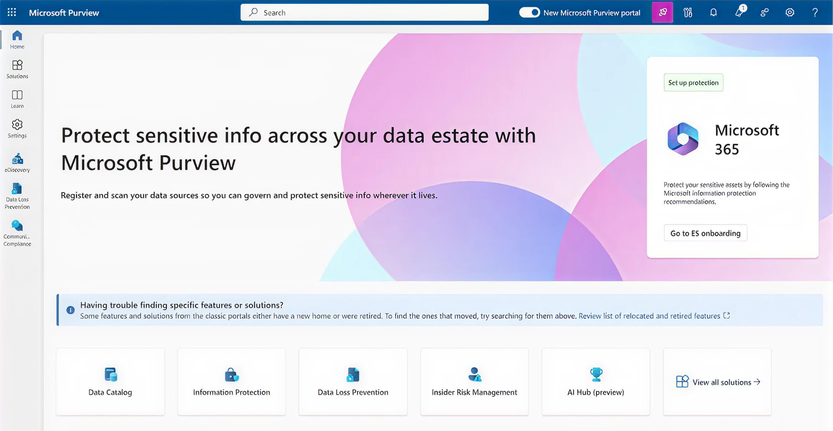
Task: Click the View all solutions grid icon
Action: tap(682, 381)
